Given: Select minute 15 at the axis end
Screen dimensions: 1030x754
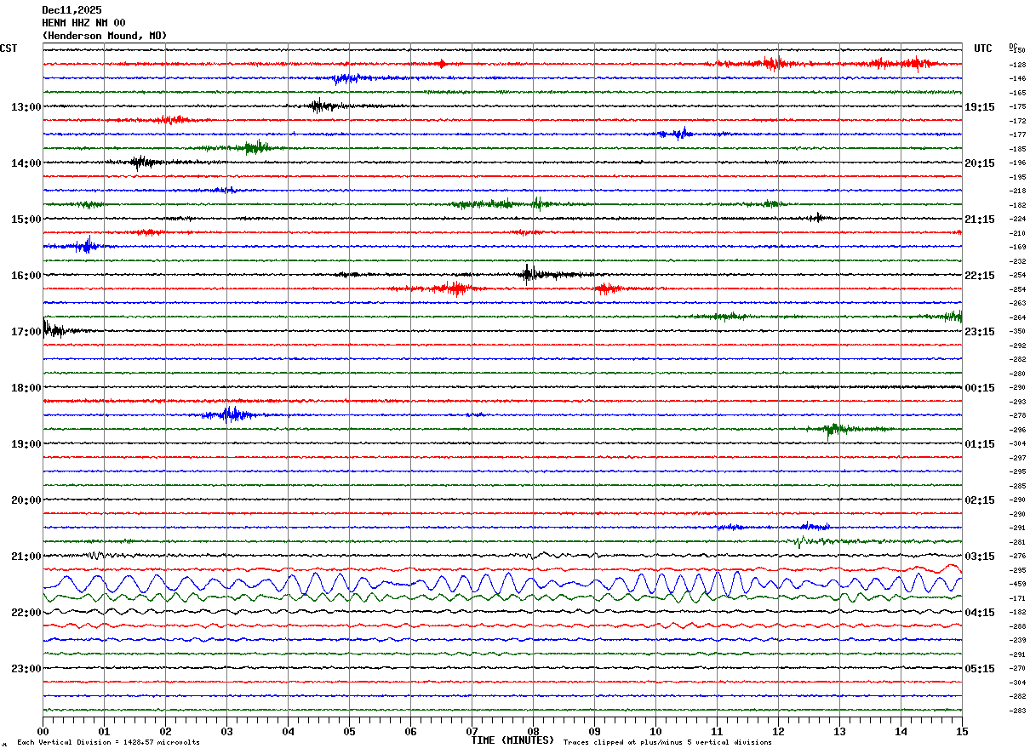Looking at the screenshot, I should click(x=961, y=732).
